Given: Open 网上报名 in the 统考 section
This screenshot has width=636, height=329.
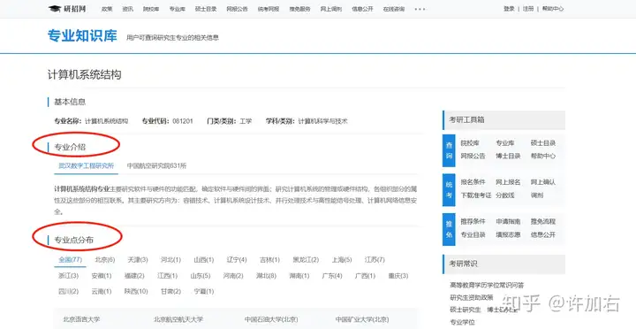Looking at the screenshot, I should [508, 182].
